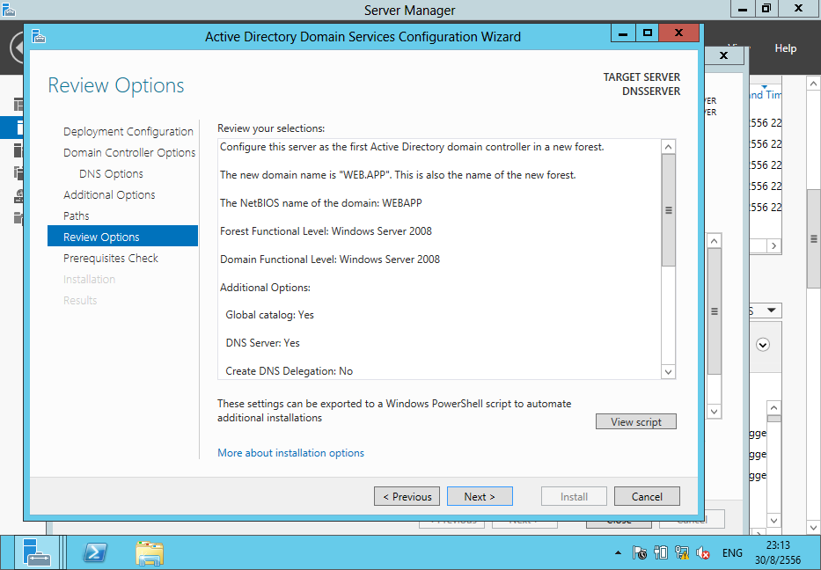
Task: Click the 'WEB.APP' domain name line
Action: pos(398,175)
